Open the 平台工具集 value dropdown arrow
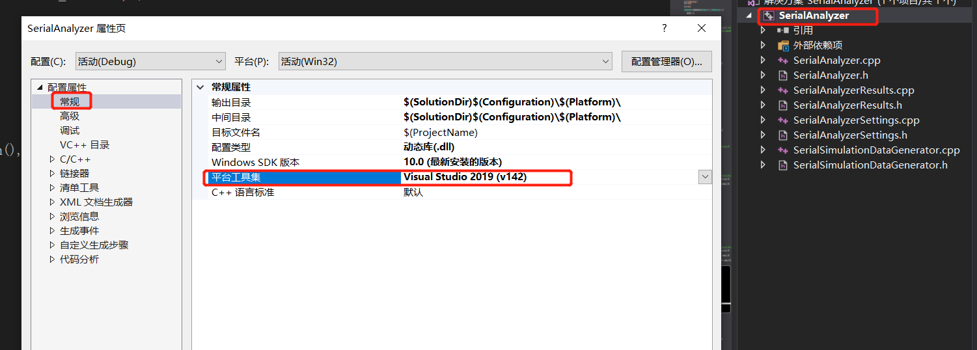The image size is (977, 350). coord(705,177)
